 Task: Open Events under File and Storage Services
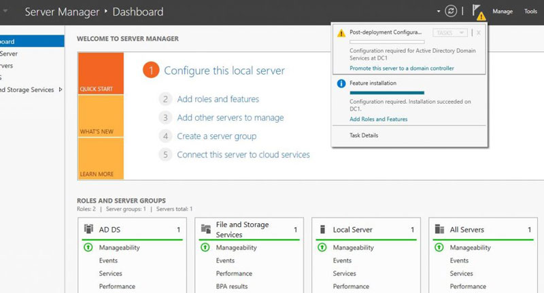tap(225, 260)
